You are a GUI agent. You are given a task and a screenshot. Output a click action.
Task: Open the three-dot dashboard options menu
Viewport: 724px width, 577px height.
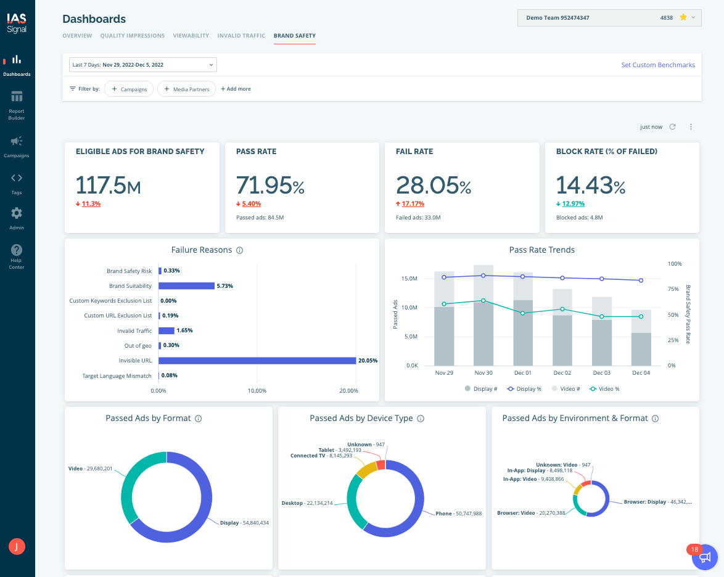click(x=691, y=127)
